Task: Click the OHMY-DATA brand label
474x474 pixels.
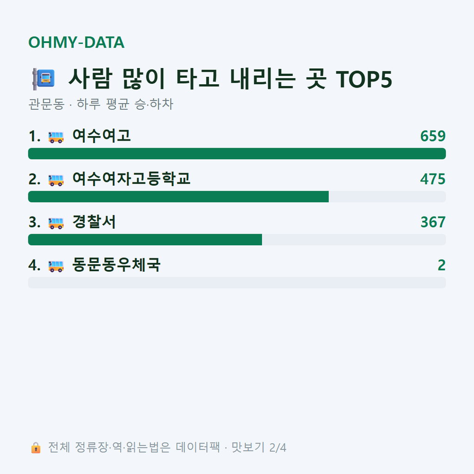Action: 76,42
